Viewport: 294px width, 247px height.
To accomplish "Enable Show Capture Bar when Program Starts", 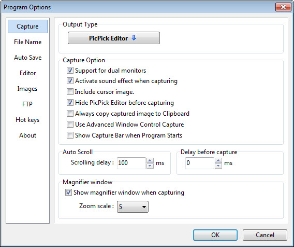I will [70, 135].
